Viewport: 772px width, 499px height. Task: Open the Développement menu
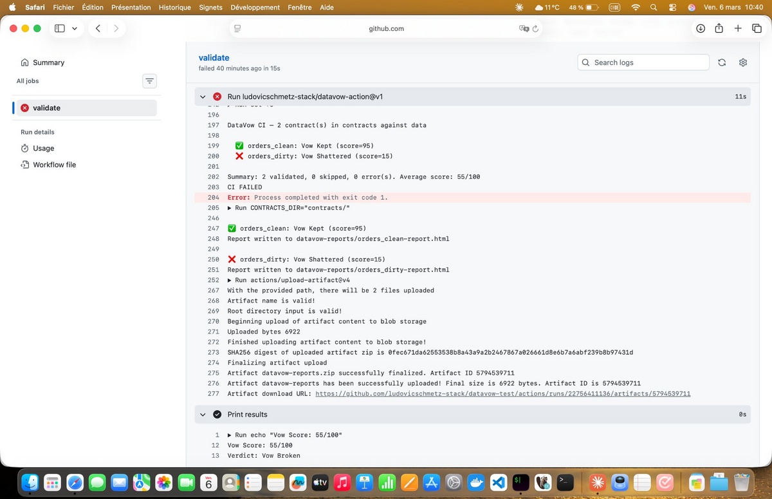click(x=255, y=7)
